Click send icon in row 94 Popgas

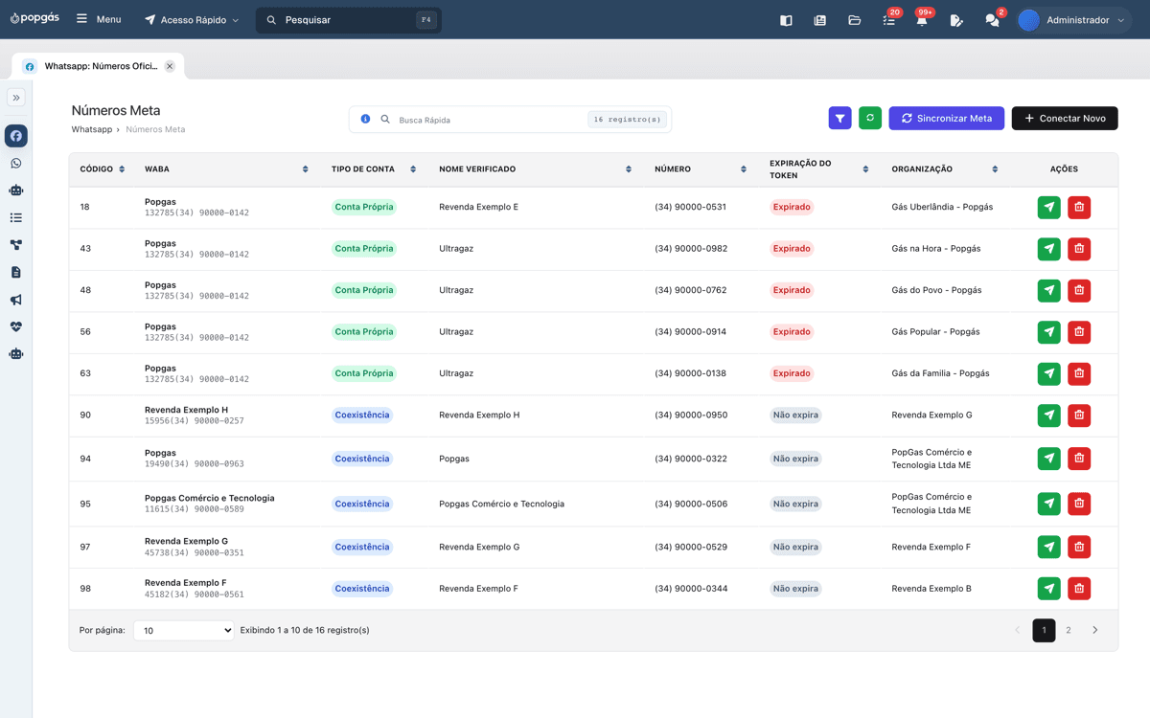(1048, 459)
